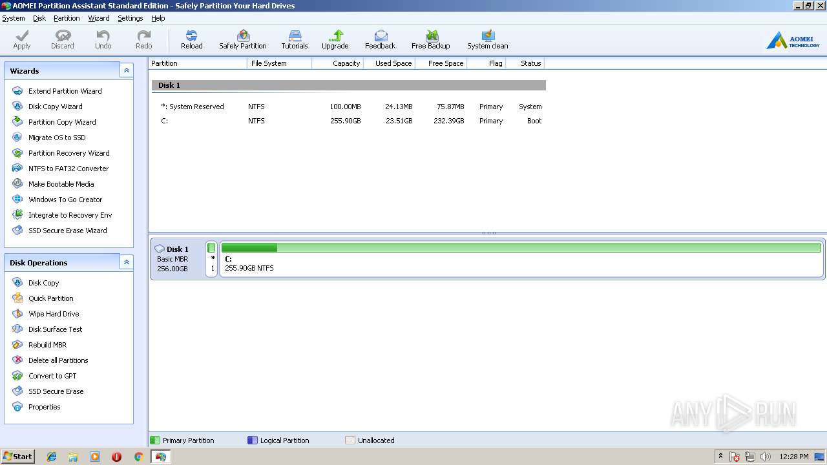Screen dimensions: 827x465
Task: Sort by the Partition column header
Action: click(x=198, y=63)
